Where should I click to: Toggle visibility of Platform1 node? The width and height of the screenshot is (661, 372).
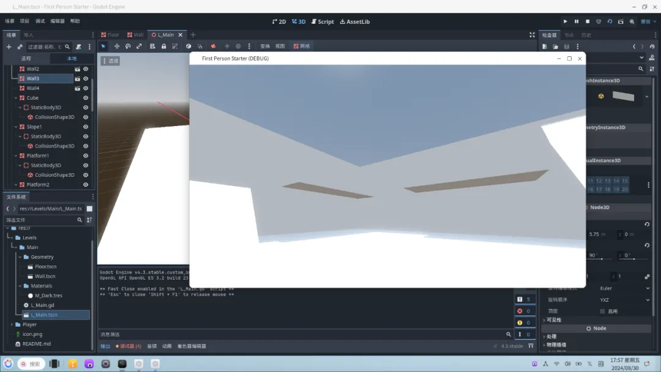tap(86, 156)
